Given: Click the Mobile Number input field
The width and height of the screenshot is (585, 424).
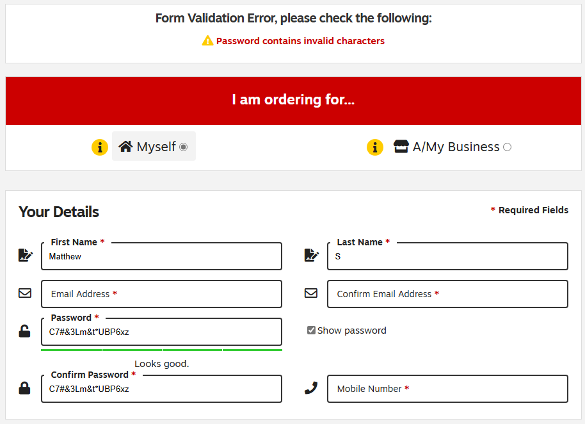Looking at the screenshot, I should point(447,389).
